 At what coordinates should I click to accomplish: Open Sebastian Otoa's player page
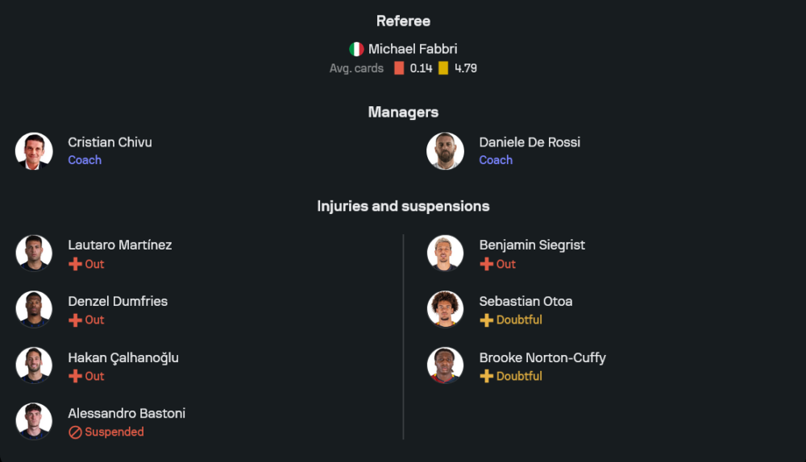[526, 302]
